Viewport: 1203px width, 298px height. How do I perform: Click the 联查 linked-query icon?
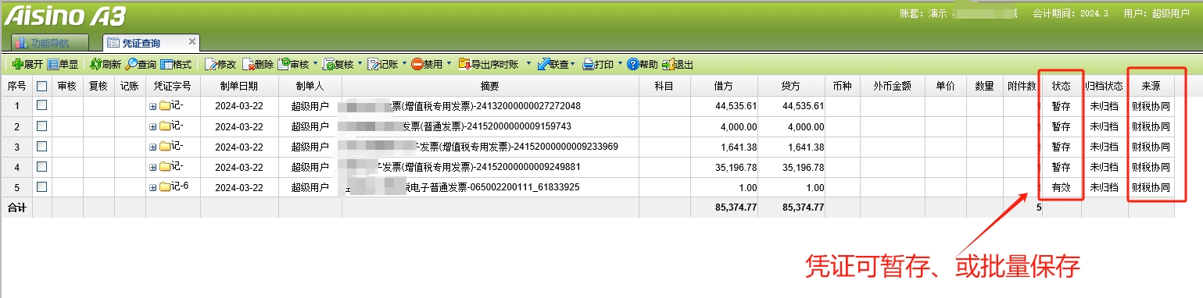click(x=543, y=64)
